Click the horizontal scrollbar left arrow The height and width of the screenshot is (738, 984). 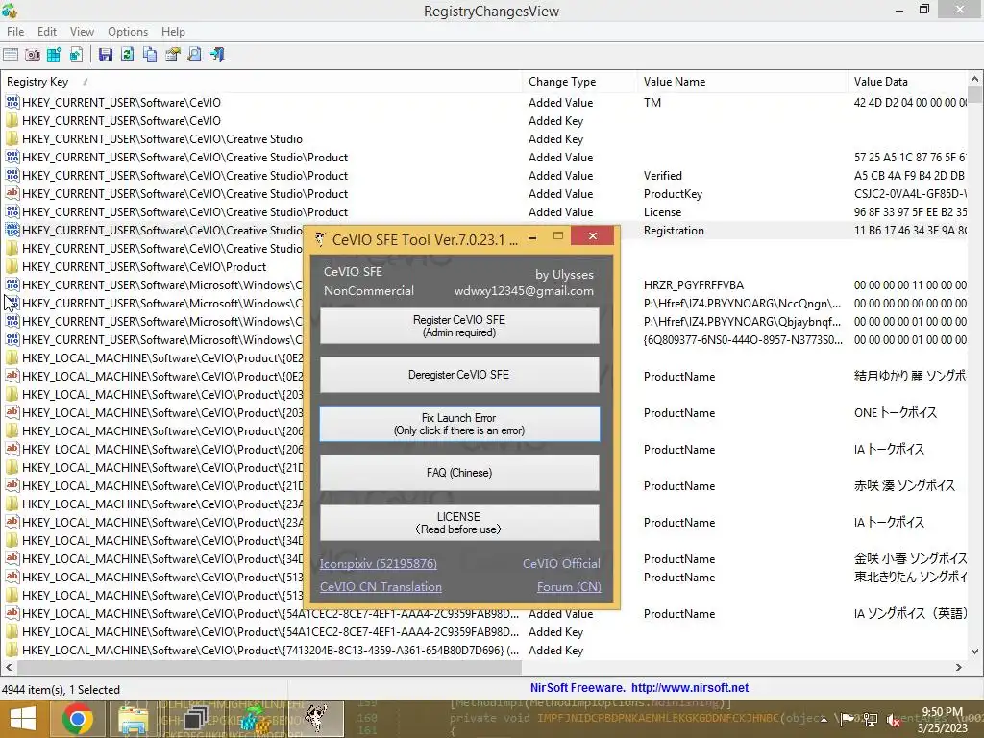pyautogui.click(x=9, y=667)
